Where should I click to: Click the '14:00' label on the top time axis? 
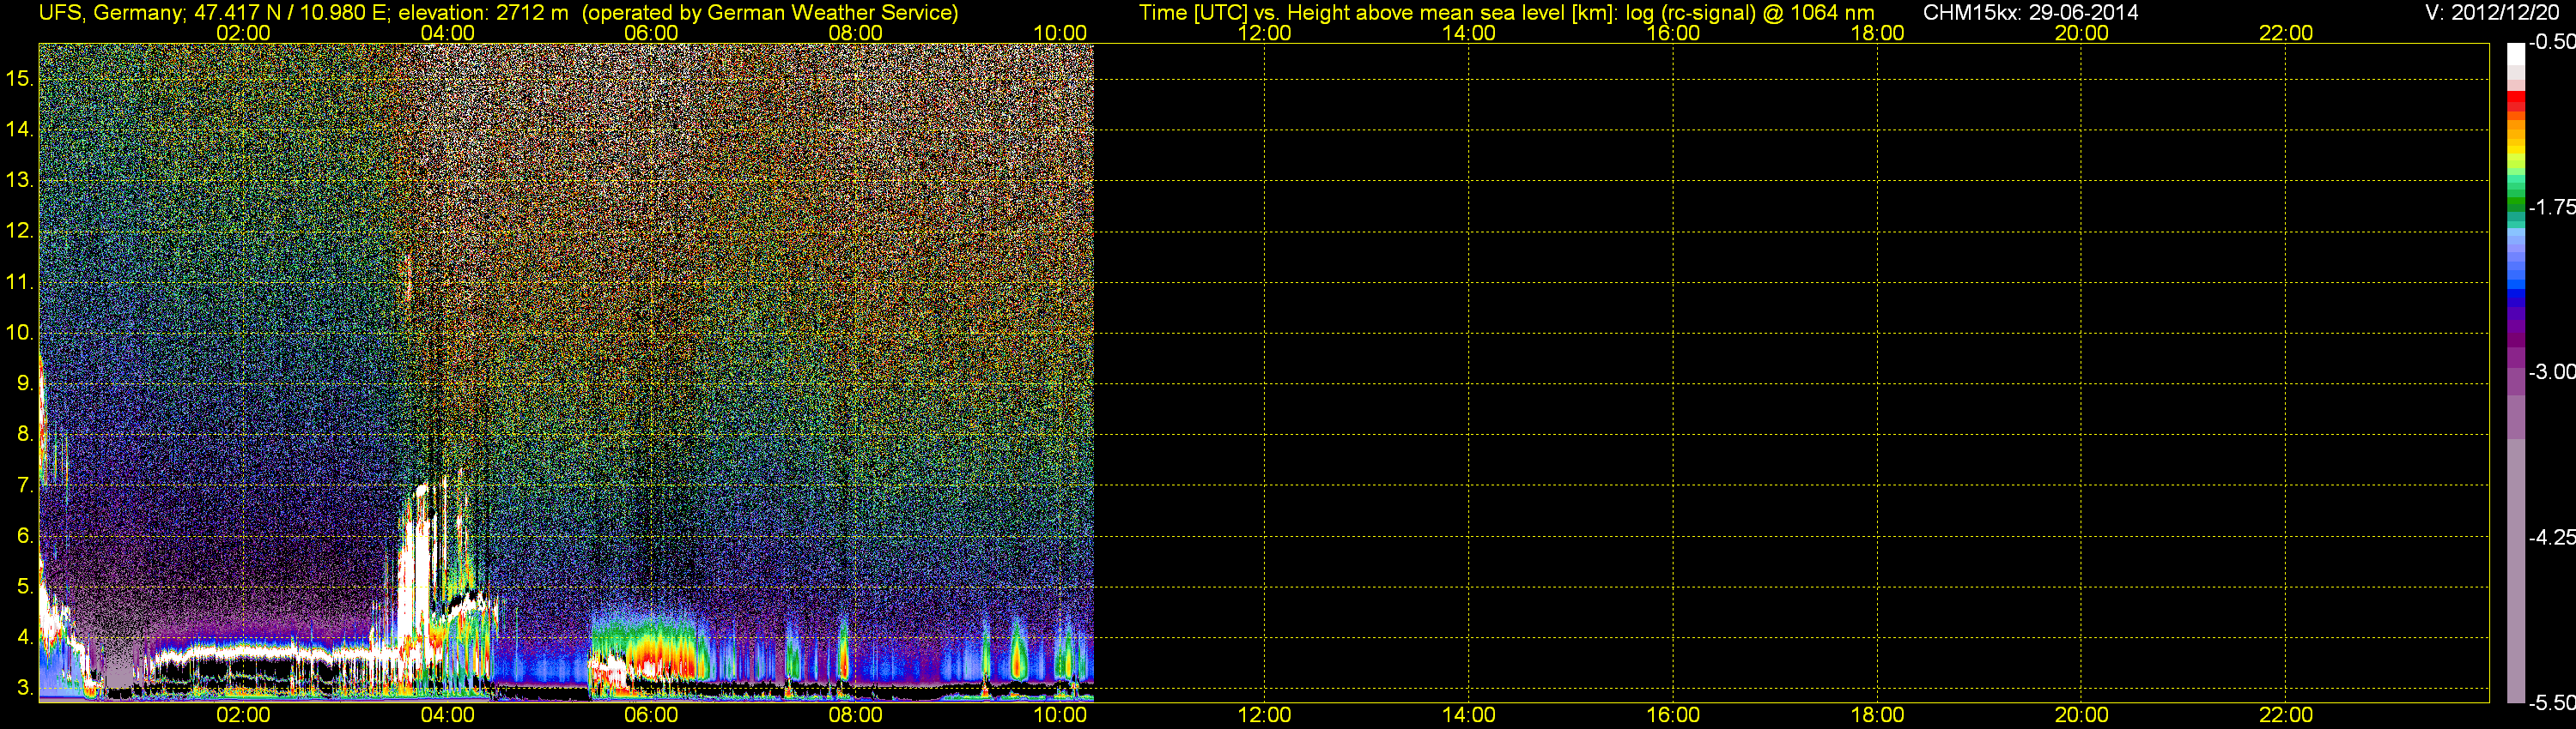click(1469, 33)
